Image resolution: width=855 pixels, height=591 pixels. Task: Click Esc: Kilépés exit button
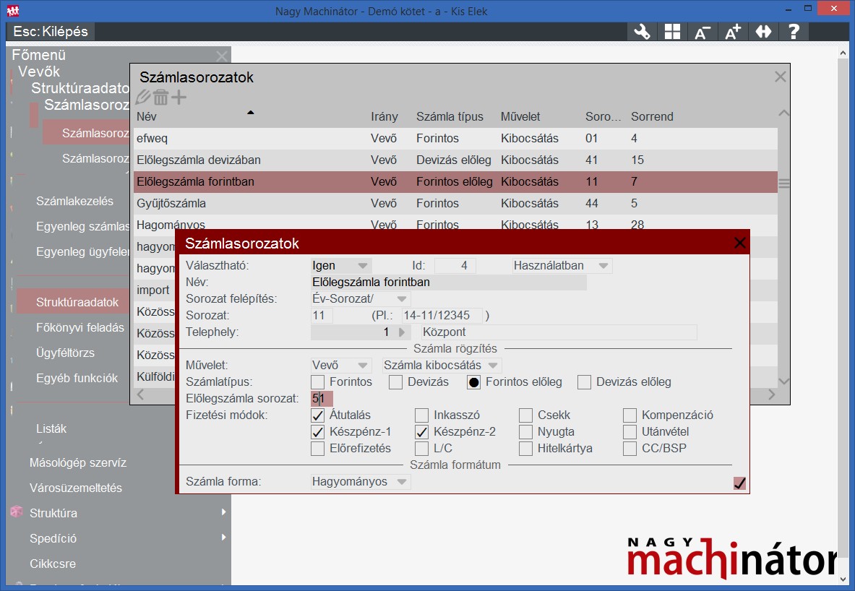(50, 32)
